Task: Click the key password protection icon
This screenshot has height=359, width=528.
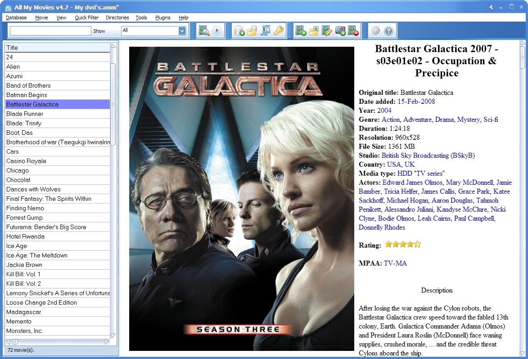Action: (x=279, y=31)
